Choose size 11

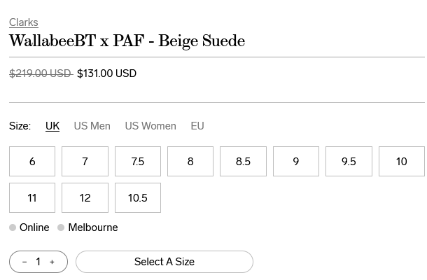coord(32,198)
